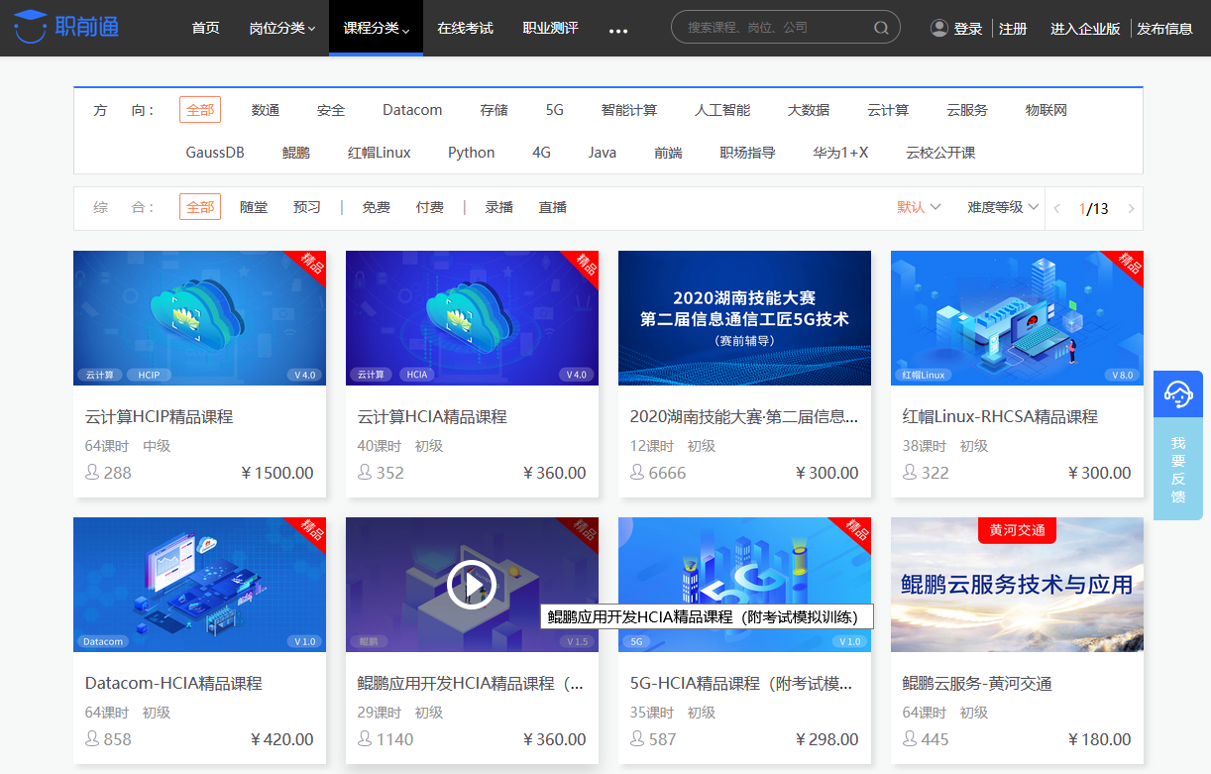Viewport: 1211px width, 774px height.
Task: Click the 职前通 logo
Action: pyautogui.click(x=66, y=28)
